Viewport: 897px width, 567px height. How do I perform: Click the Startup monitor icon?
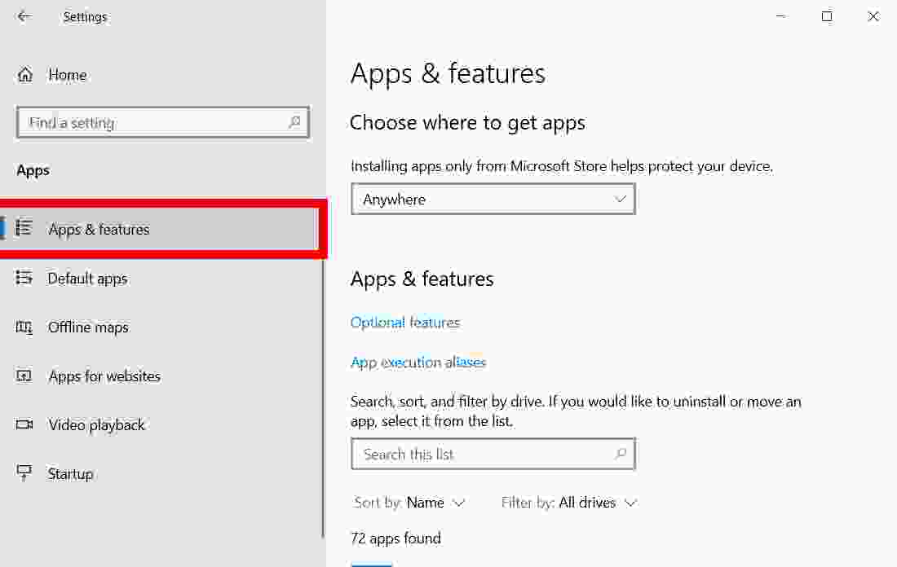24,473
